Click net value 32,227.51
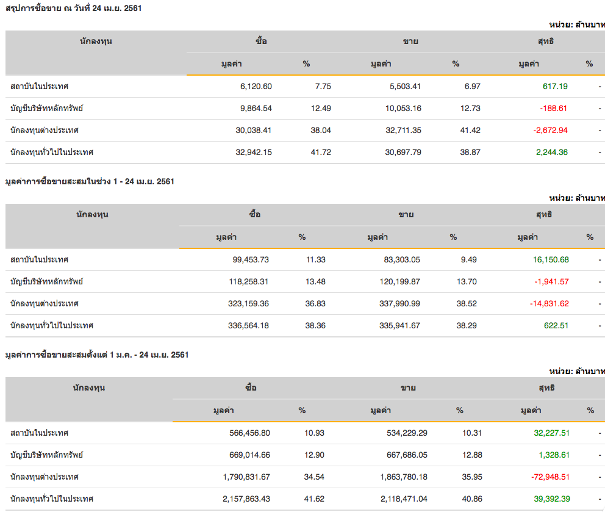 pyautogui.click(x=551, y=433)
